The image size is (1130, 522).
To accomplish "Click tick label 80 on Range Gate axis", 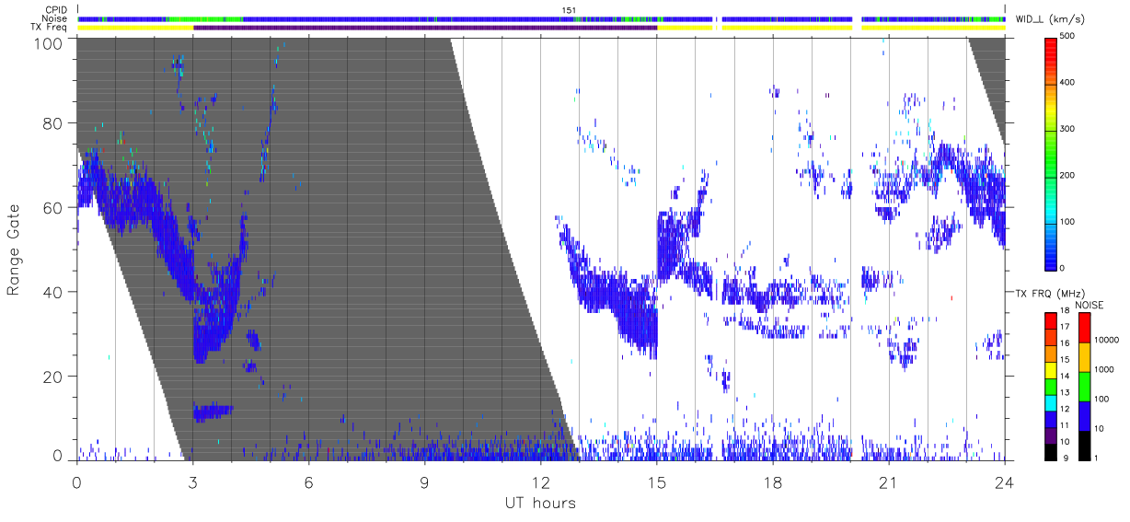I will [x=54, y=123].
